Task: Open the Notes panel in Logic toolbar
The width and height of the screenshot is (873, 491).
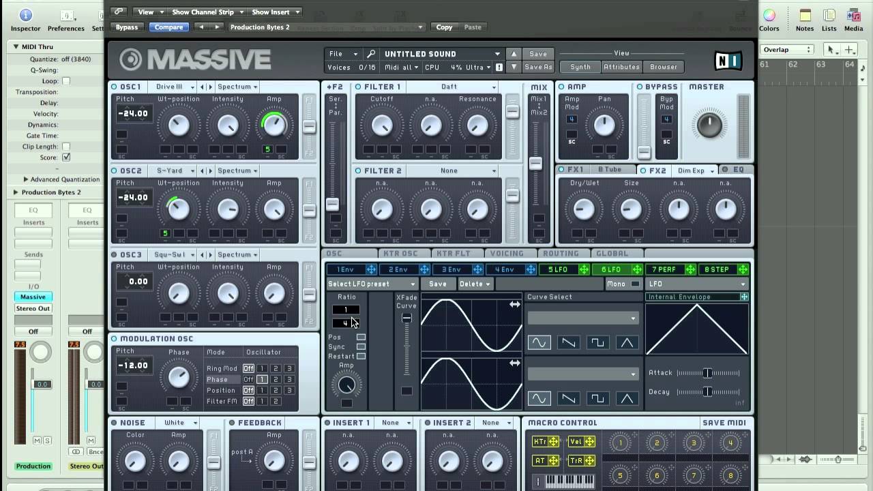Action: coord(805,20)
